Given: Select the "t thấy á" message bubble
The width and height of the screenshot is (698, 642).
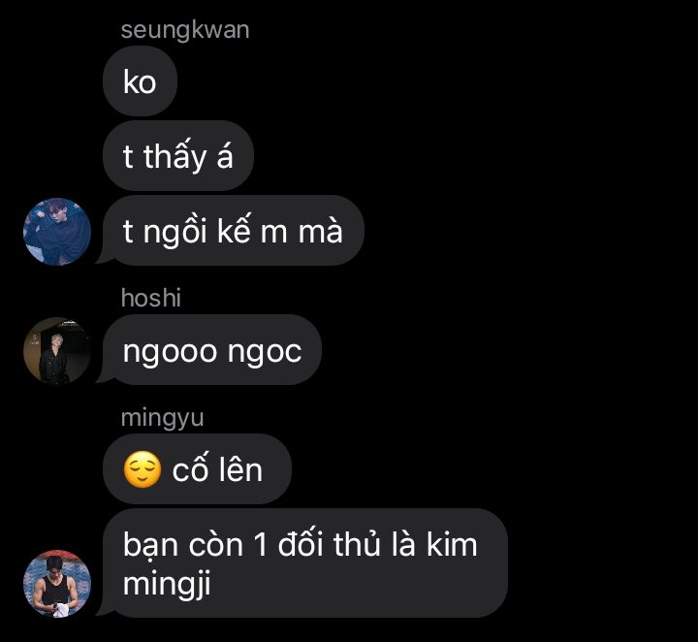Looking at the screenshot, I should click(x=178, y=156).
